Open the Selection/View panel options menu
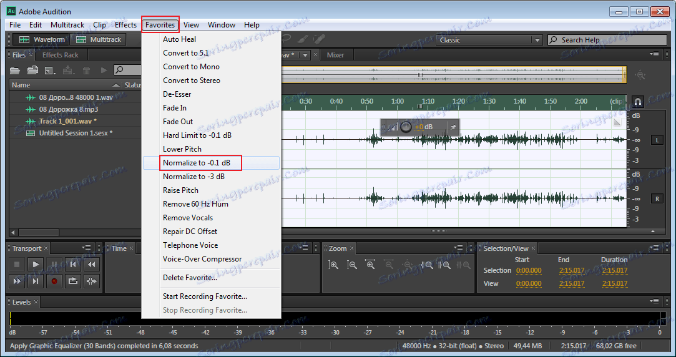 point(655,248)
